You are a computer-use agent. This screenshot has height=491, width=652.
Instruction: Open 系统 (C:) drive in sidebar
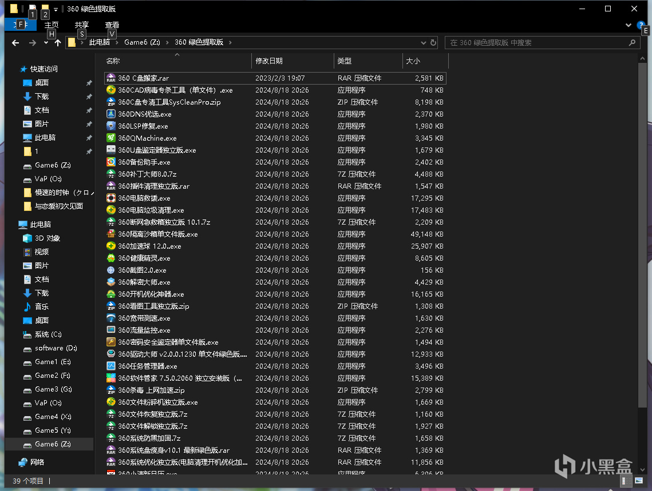coord(48,334)
